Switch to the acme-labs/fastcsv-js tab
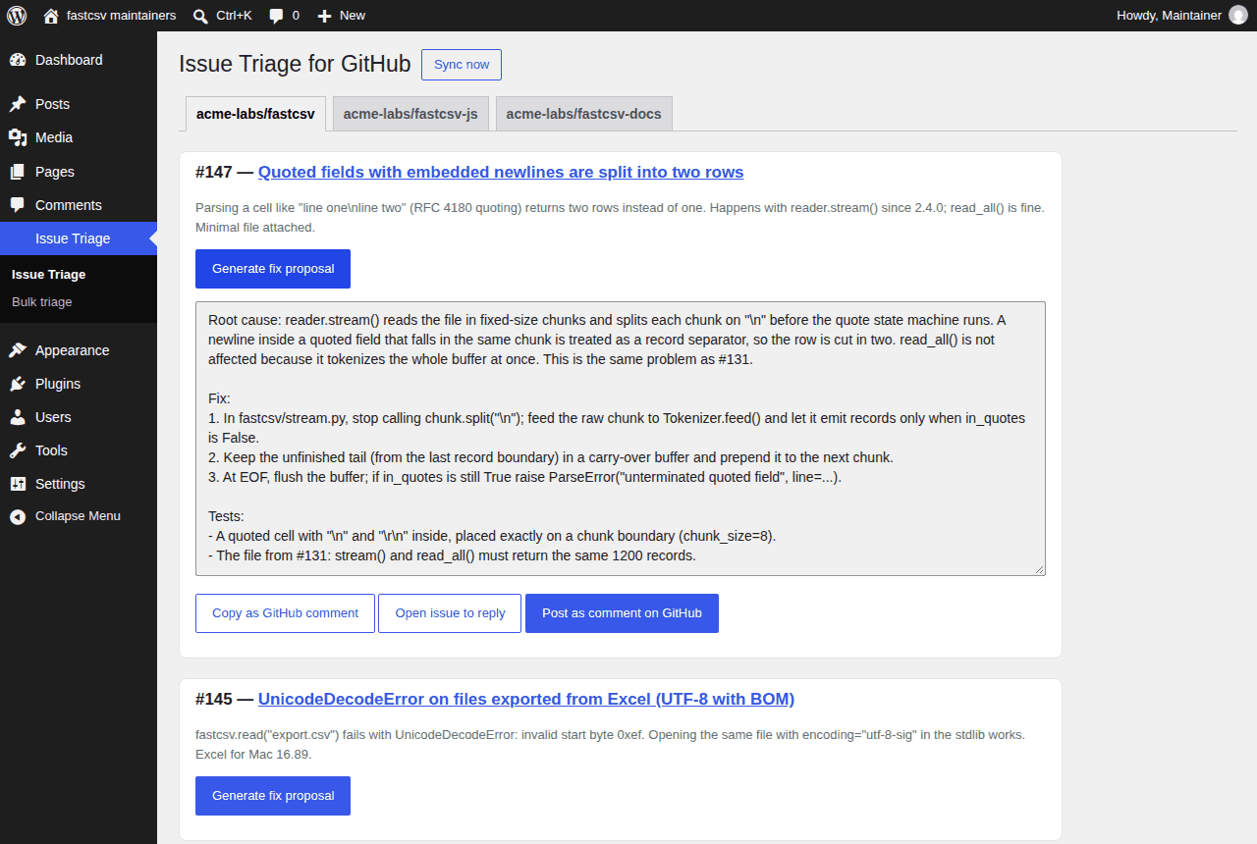1257x844 pixels. (x=410, y=114)
